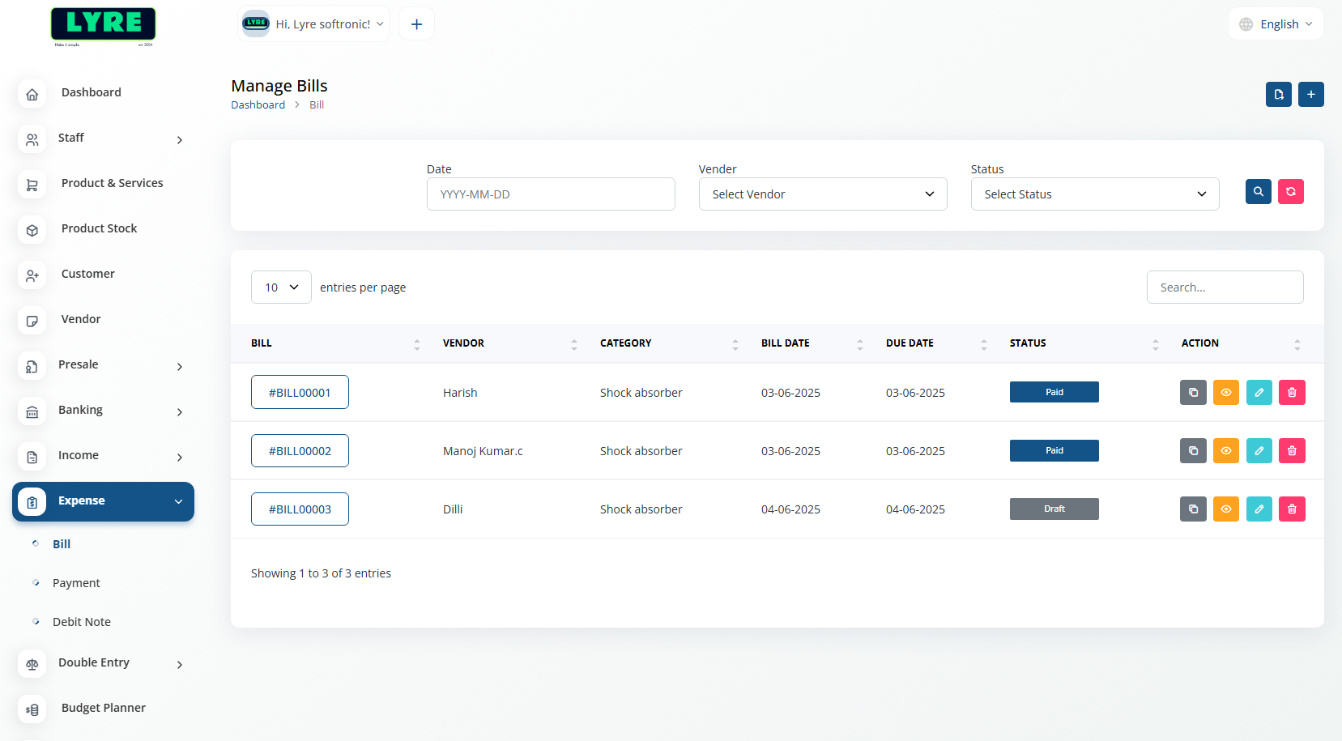The width and height of the screenshot is (1342, 741).
Task: Click the export bills file icon
Action: click(x=1278, y=95)
